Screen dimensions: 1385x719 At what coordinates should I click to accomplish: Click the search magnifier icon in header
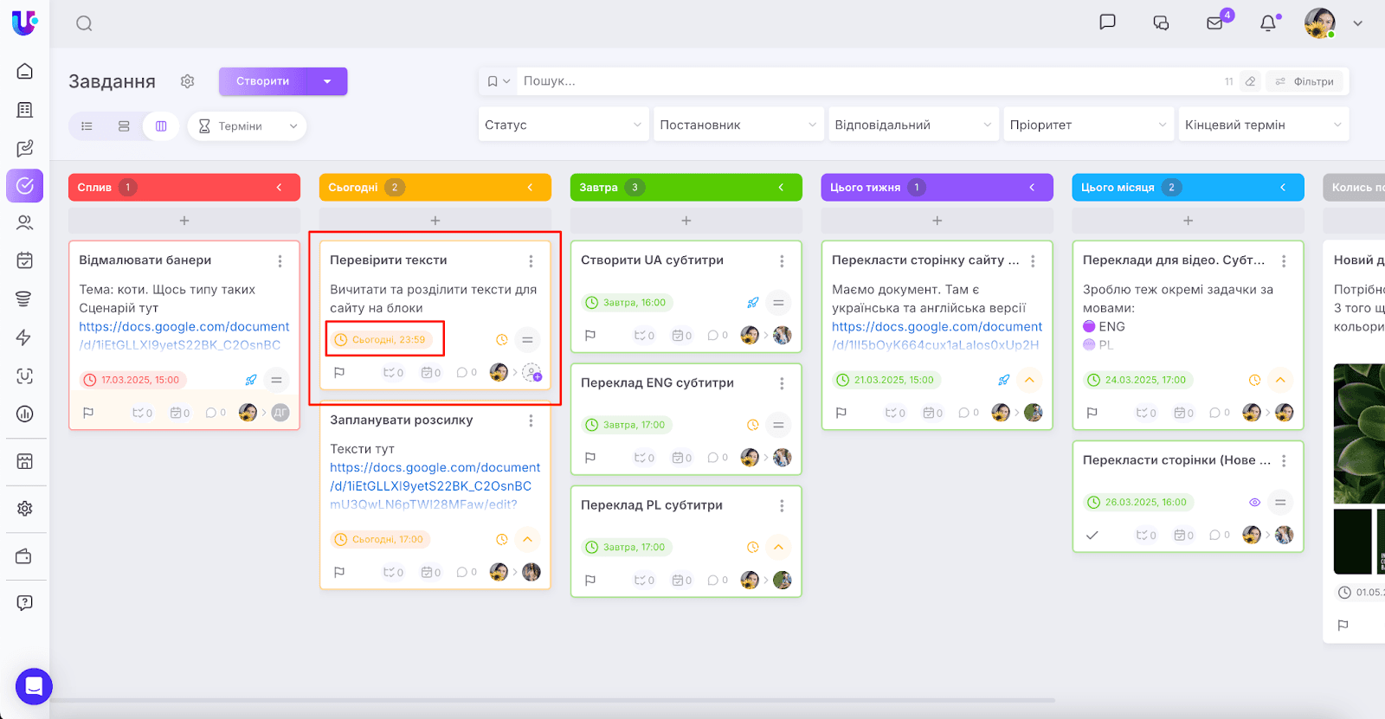pyautogui.click(x=84, y=23)
